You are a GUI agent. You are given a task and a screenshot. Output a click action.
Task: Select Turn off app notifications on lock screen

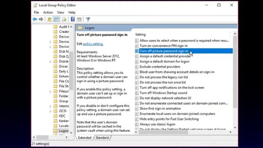[172, 88]
